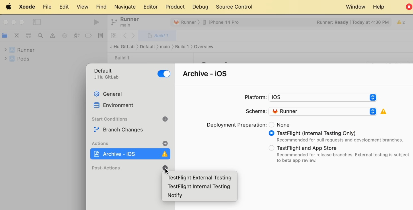The width and height of the screenshot is (413, 210).
Task: Select TestFlight and App Store radio button
Action: click(x=271, y=148)
